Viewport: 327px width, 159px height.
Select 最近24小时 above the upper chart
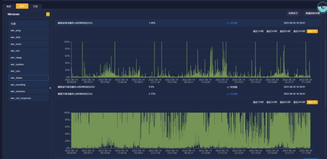(299, 31)
